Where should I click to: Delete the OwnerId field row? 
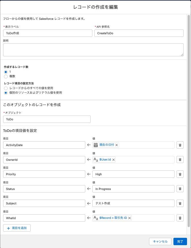pos(180,160)
